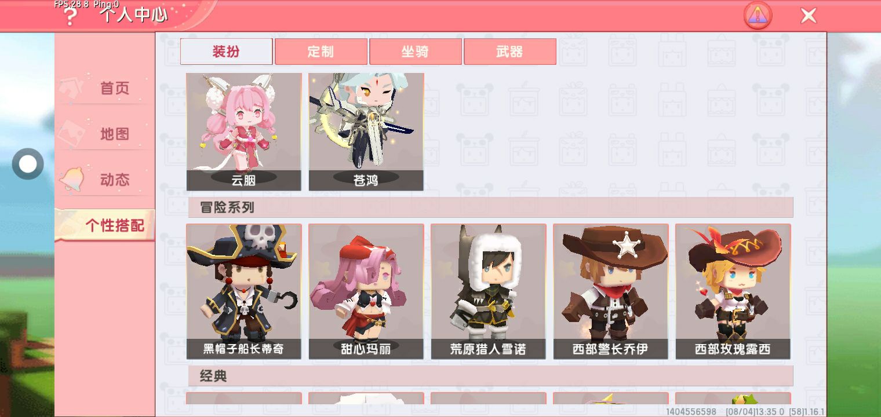The image size is (881, 417).
Task: Choose the 黑帽子船长蒂奇 pirate skin
Action: click(244, 291)
